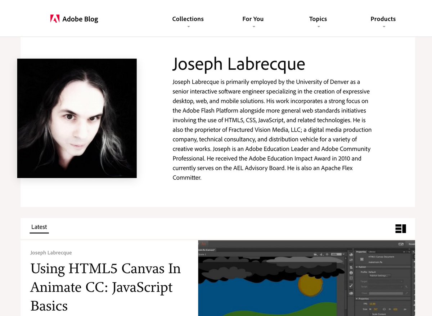Click the Adobe logo icon
432x316 pixels.
click(55, 19)
